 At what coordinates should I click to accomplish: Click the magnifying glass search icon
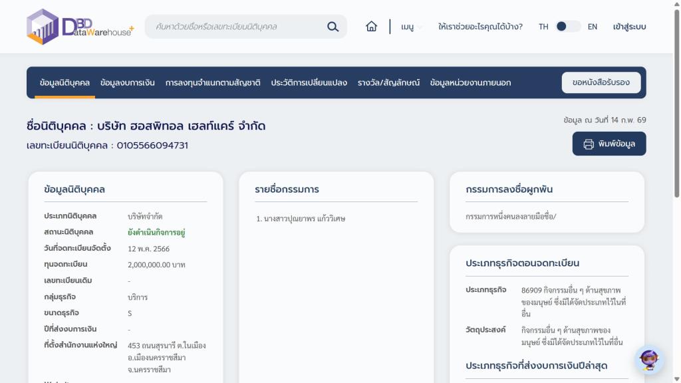click(333, 27)
